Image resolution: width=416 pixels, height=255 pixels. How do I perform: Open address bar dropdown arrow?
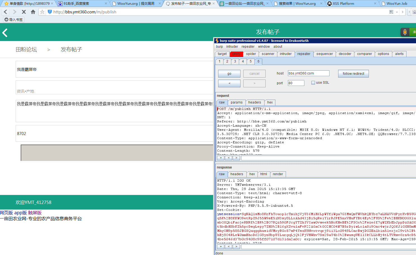coord(397,12)
